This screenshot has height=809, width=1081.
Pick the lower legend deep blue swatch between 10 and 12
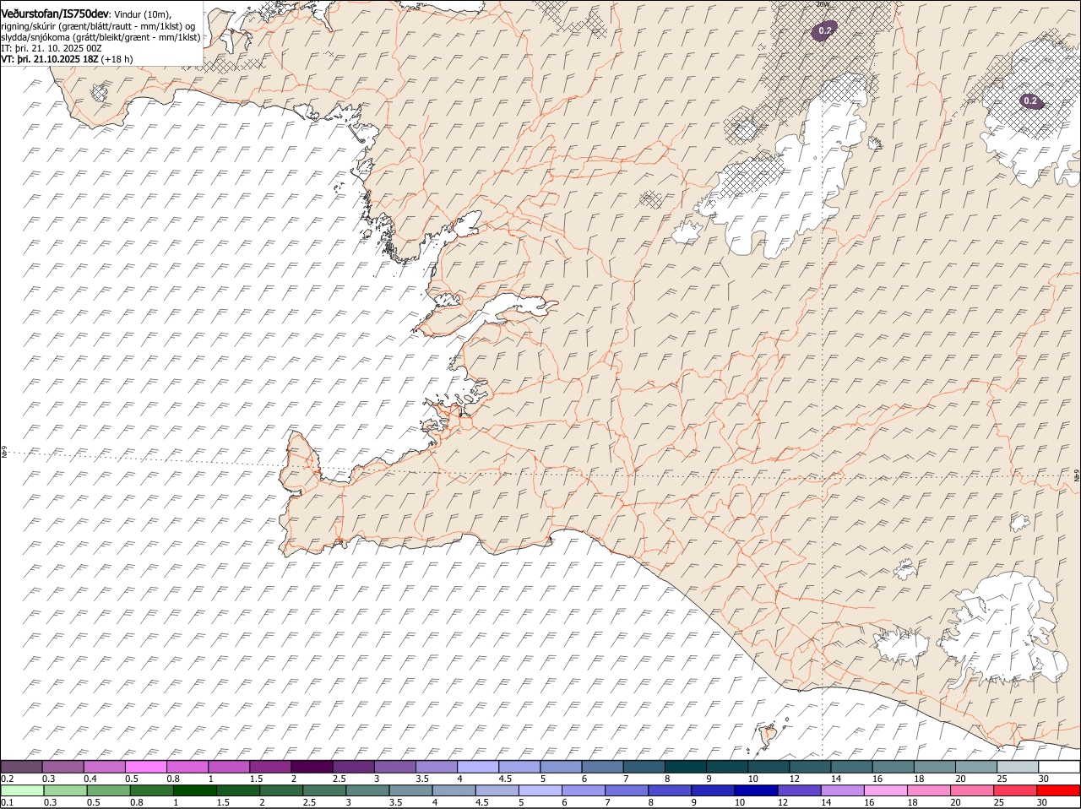[756, 790]
